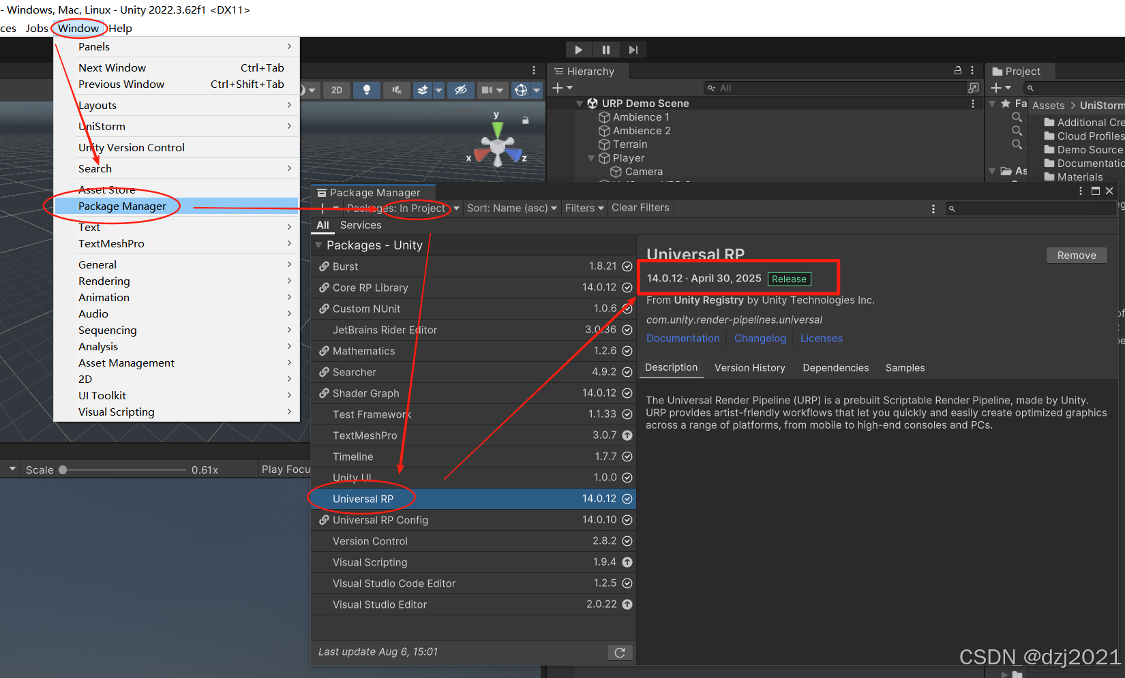This screenshot has width=1125, height=678.
Task: Click the Package Manager search field
Action: pyautogui.click(x=1030, y=209)
